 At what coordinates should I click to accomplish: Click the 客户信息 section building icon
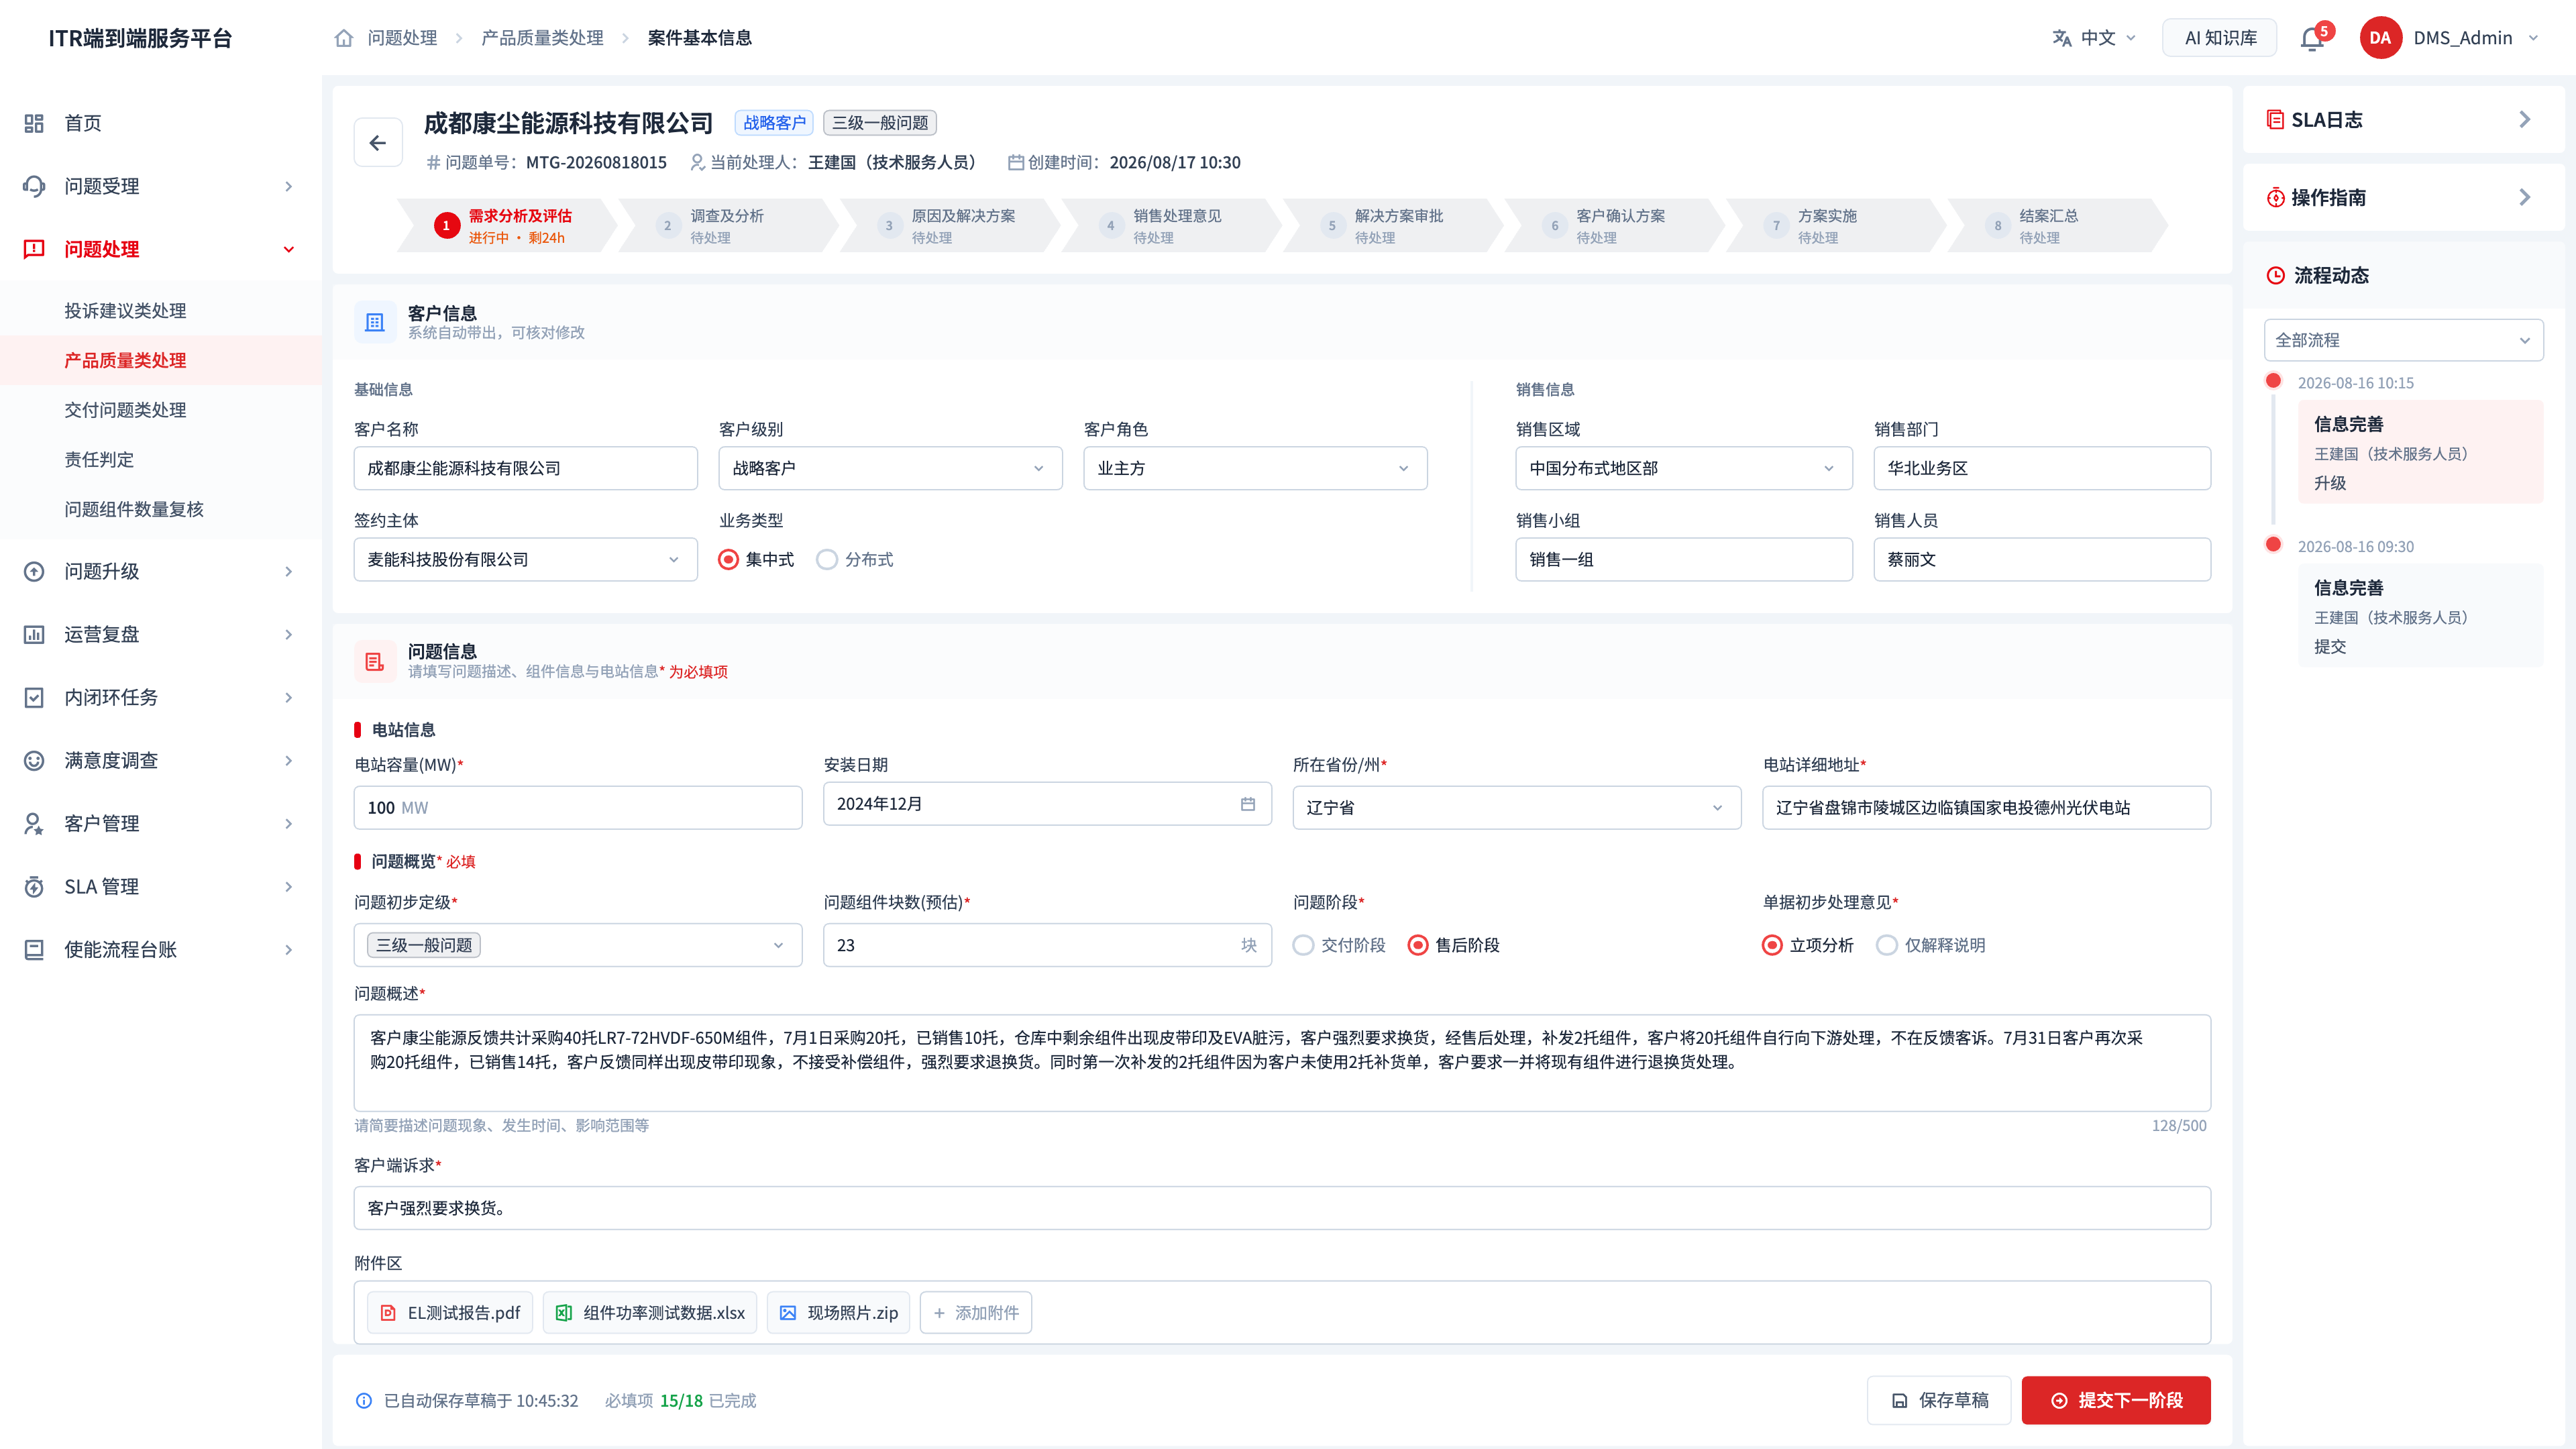(375, 323)
